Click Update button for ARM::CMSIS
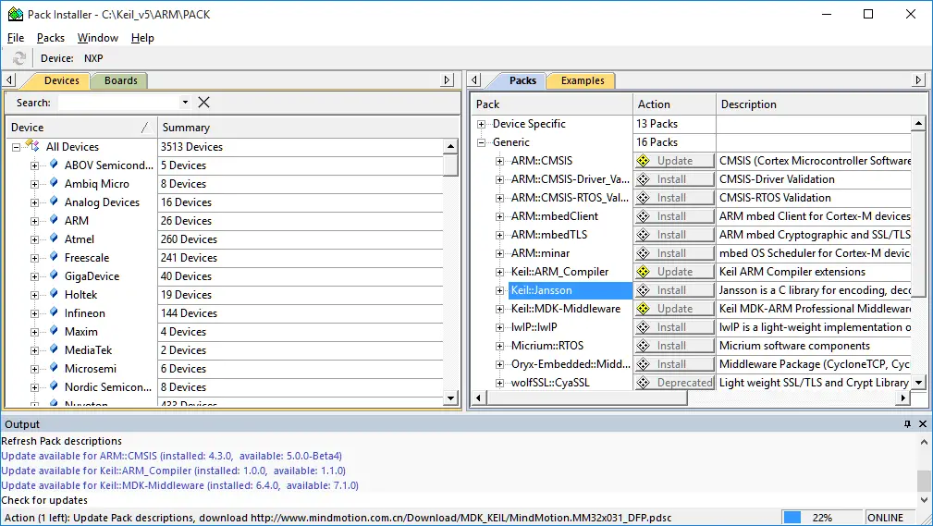 (x=674, y=161)
